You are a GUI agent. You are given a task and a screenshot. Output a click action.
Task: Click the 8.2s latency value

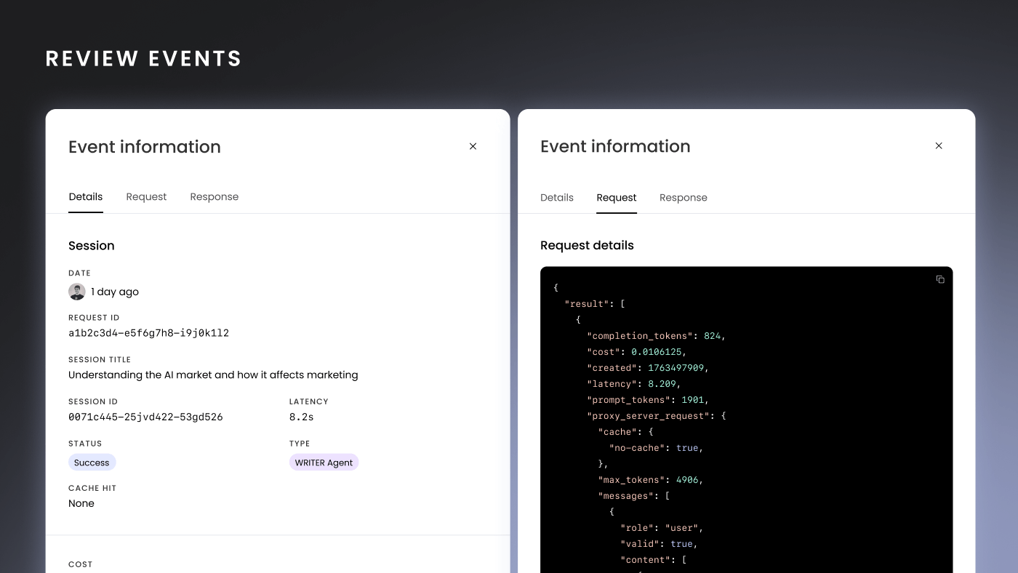(302, 417)
